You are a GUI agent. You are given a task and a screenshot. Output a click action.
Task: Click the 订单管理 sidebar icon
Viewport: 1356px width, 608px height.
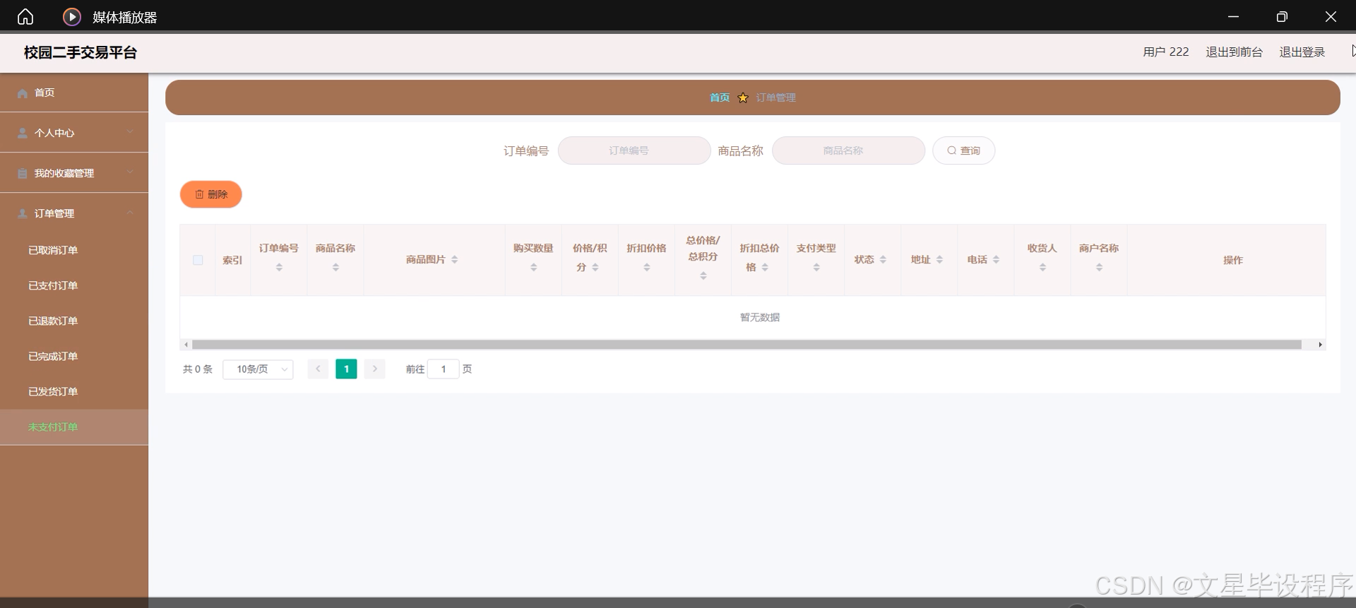23,213
